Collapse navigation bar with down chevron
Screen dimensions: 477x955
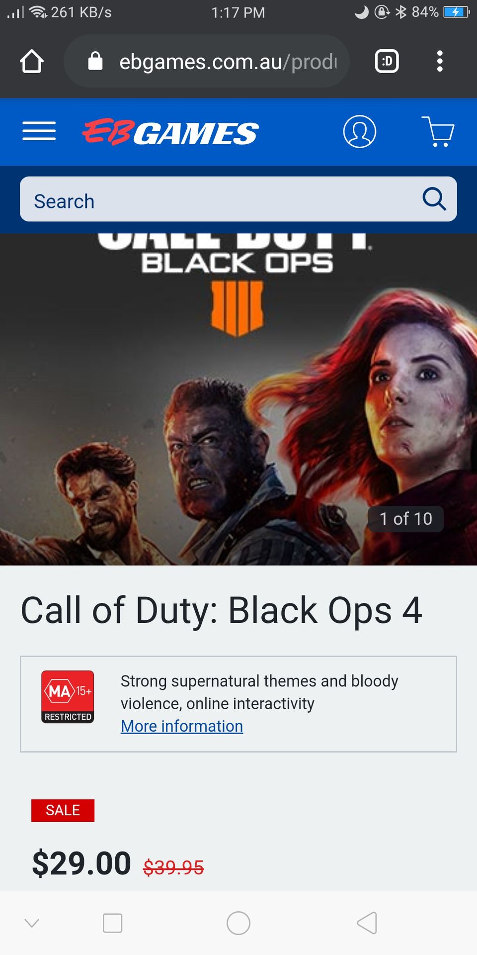click(x=32, y=924)
